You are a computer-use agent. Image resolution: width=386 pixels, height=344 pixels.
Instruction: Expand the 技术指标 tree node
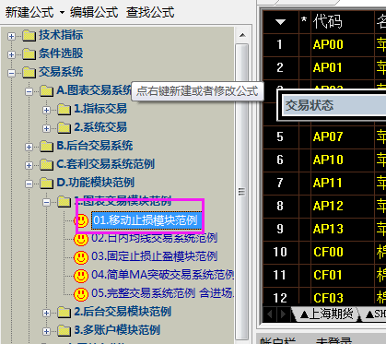tap(11, 36)
